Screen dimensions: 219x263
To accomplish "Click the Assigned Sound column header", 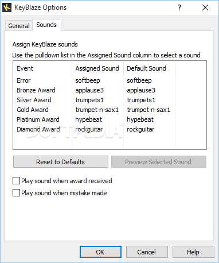I will pyautogui.click(x=97, y=68).
